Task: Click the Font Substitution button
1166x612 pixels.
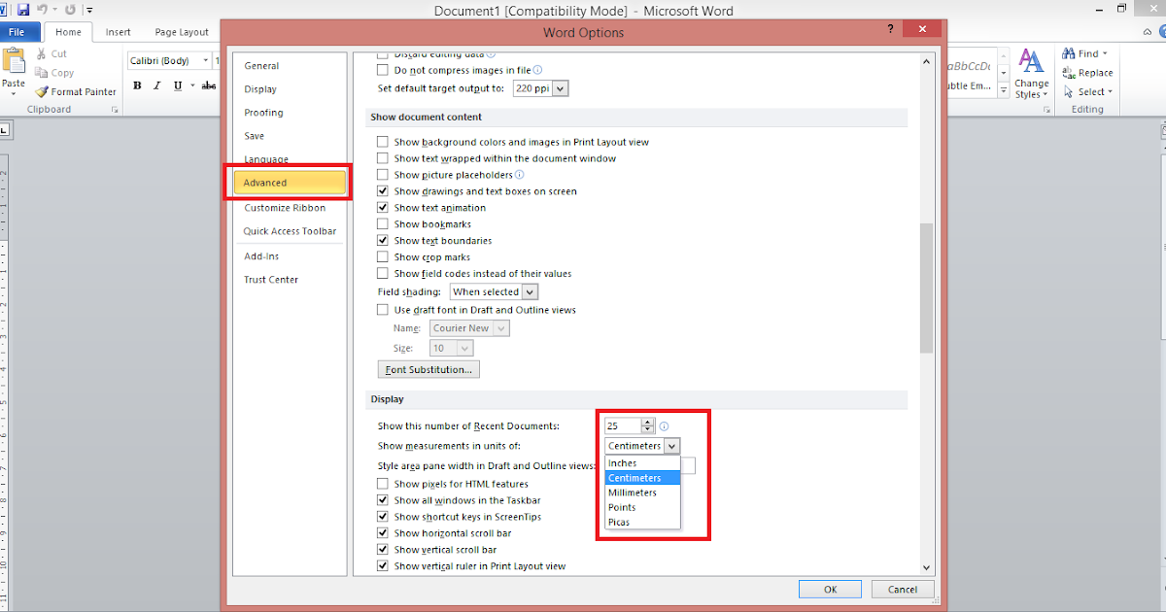Action: [429, 370]
